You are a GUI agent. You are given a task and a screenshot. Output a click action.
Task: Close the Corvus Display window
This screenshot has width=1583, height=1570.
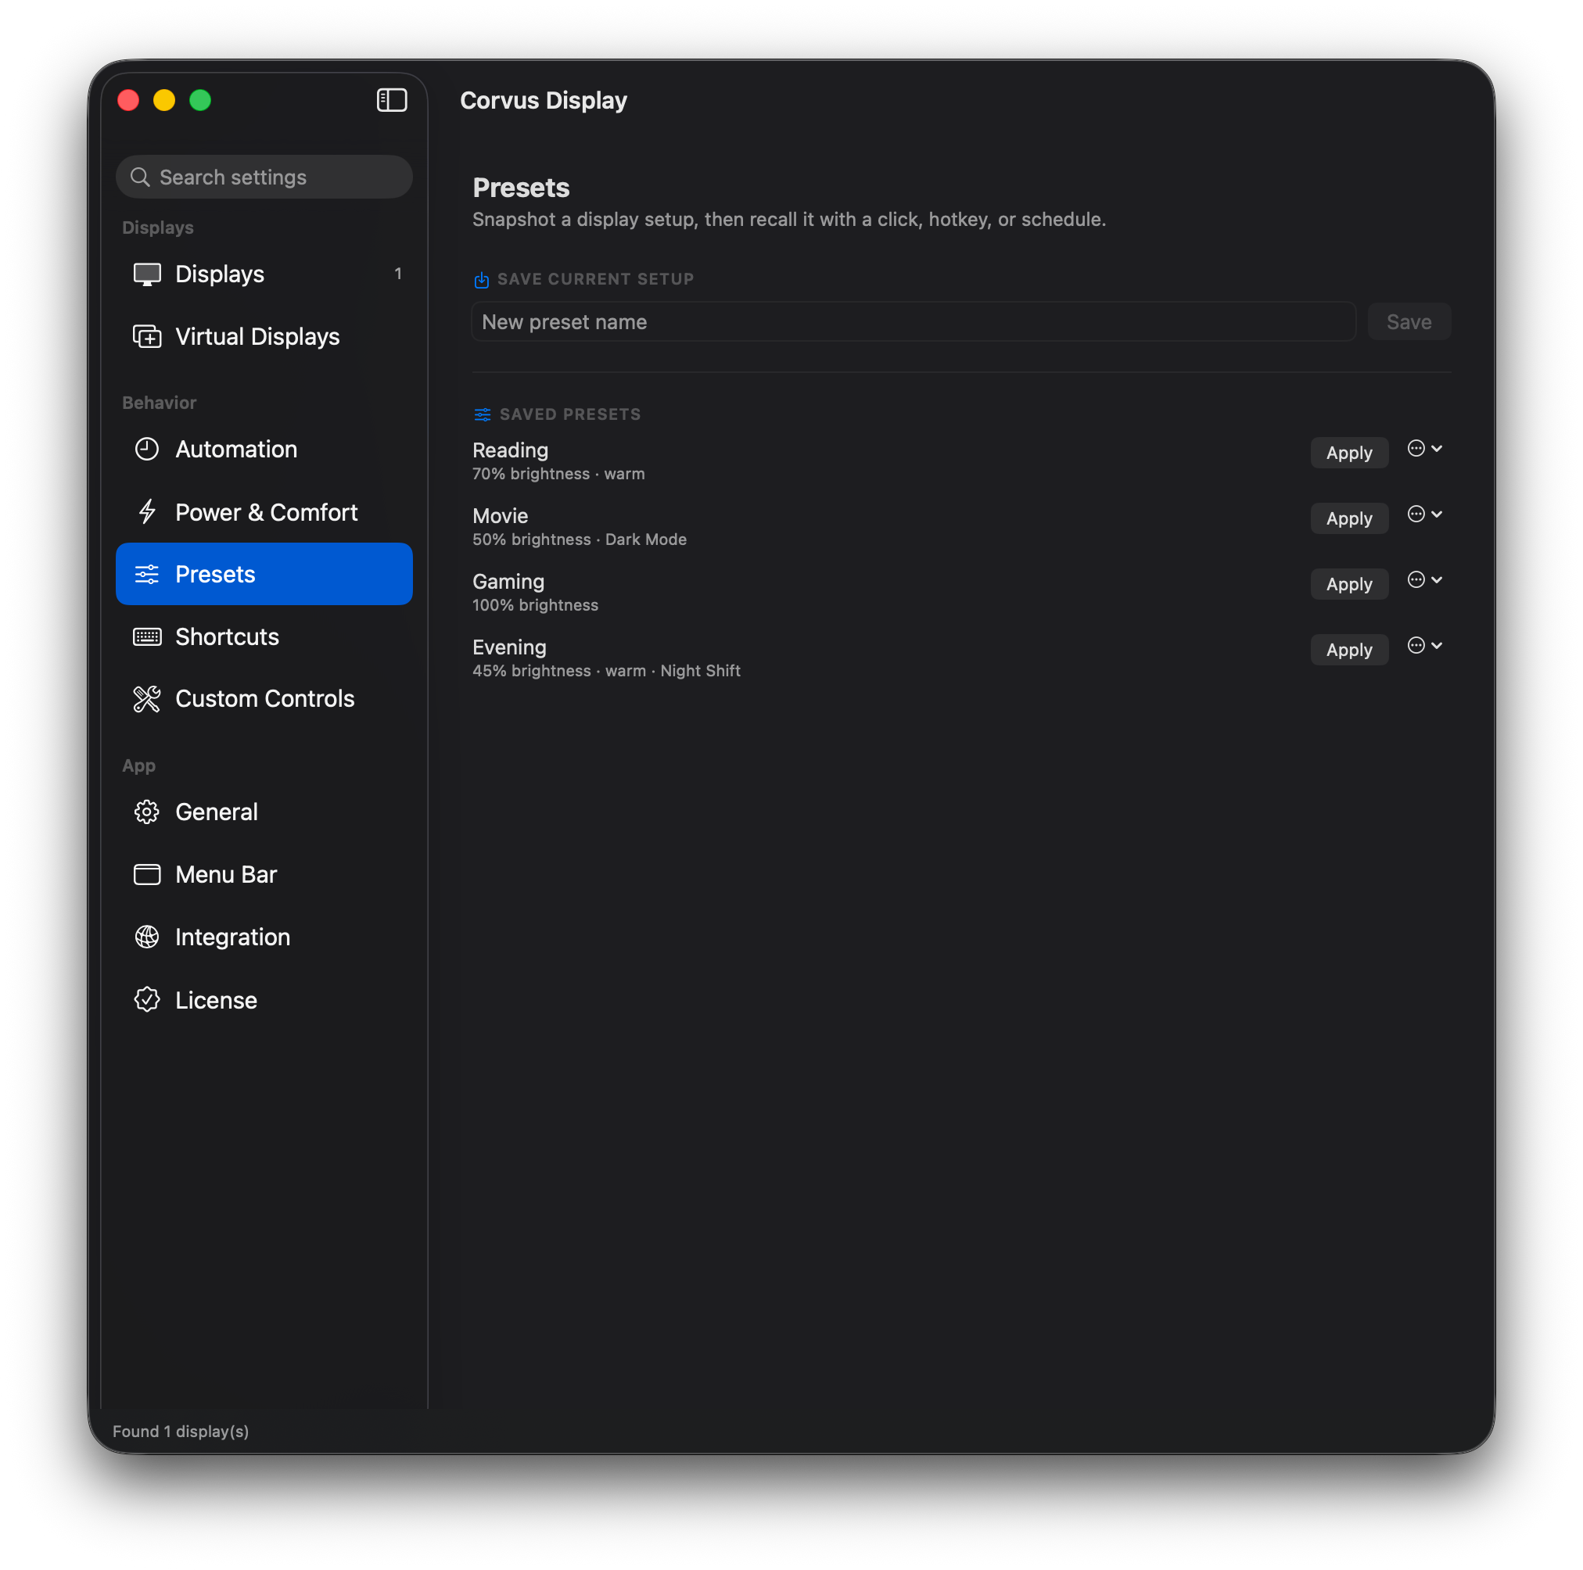128,101
